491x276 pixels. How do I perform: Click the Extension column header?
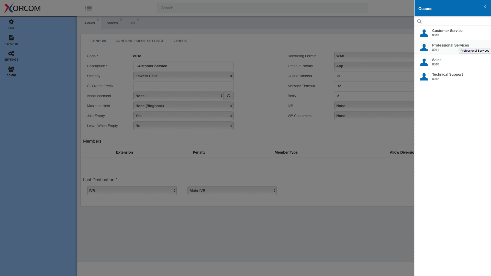tap(124, 152)
